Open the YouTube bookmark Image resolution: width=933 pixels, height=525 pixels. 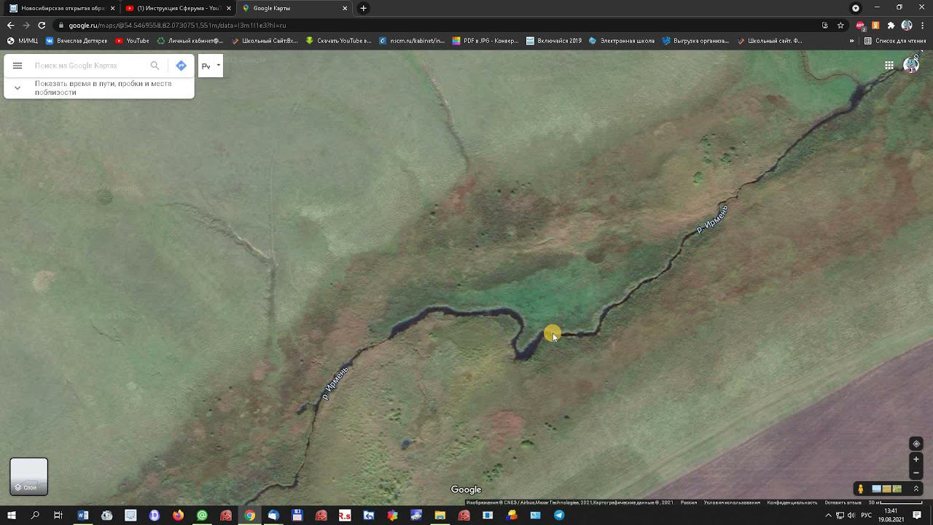(132, 41)
